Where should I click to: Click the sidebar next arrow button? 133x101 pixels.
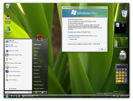pos(126,5)
